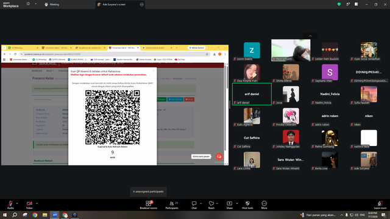Screen dimensions: 390x219
Task: Select Ade Suryana participant tile
Action: point(369,159)
